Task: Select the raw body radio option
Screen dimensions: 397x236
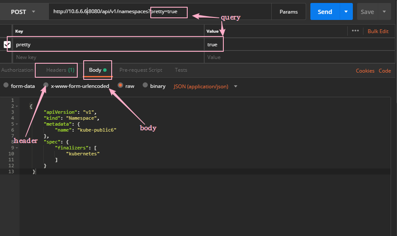Action: tap(121, 85)
